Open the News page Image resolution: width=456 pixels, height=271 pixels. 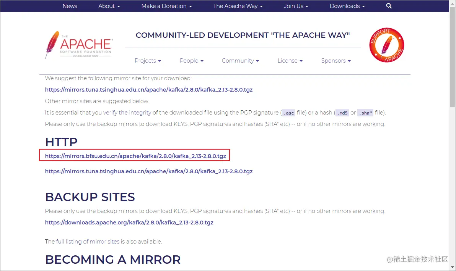tap(70, 6)
